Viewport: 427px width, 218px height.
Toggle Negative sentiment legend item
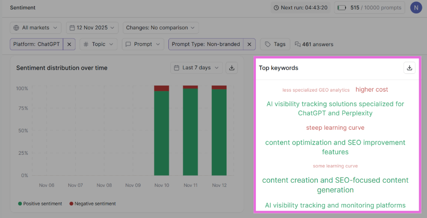93,204
